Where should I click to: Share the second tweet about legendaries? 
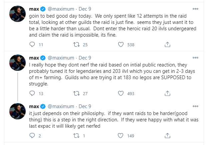[167, 93]
